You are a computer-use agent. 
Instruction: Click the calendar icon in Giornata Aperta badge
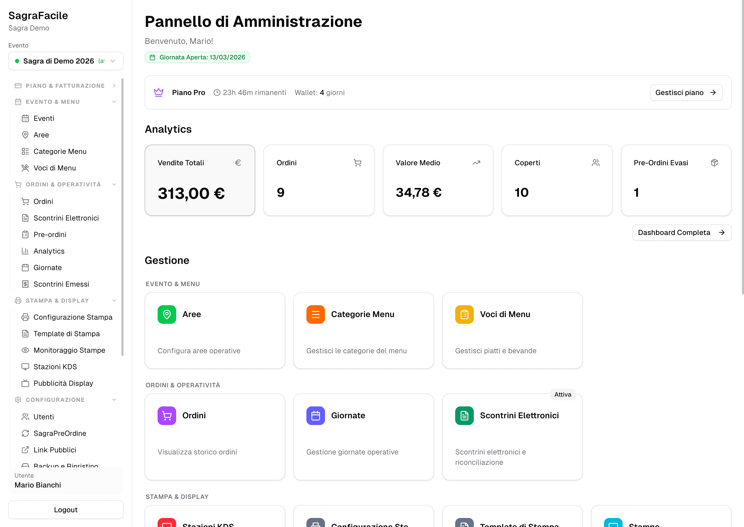click(x=152, y=57)
